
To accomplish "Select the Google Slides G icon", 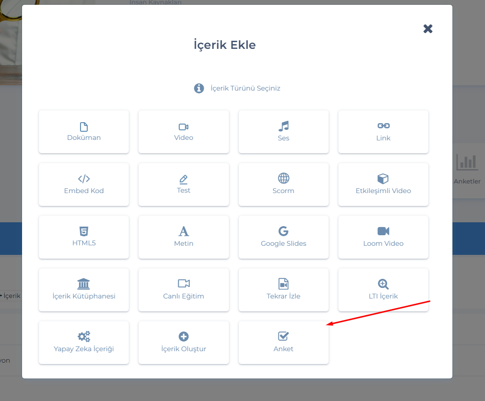I will tap(284, 231).
